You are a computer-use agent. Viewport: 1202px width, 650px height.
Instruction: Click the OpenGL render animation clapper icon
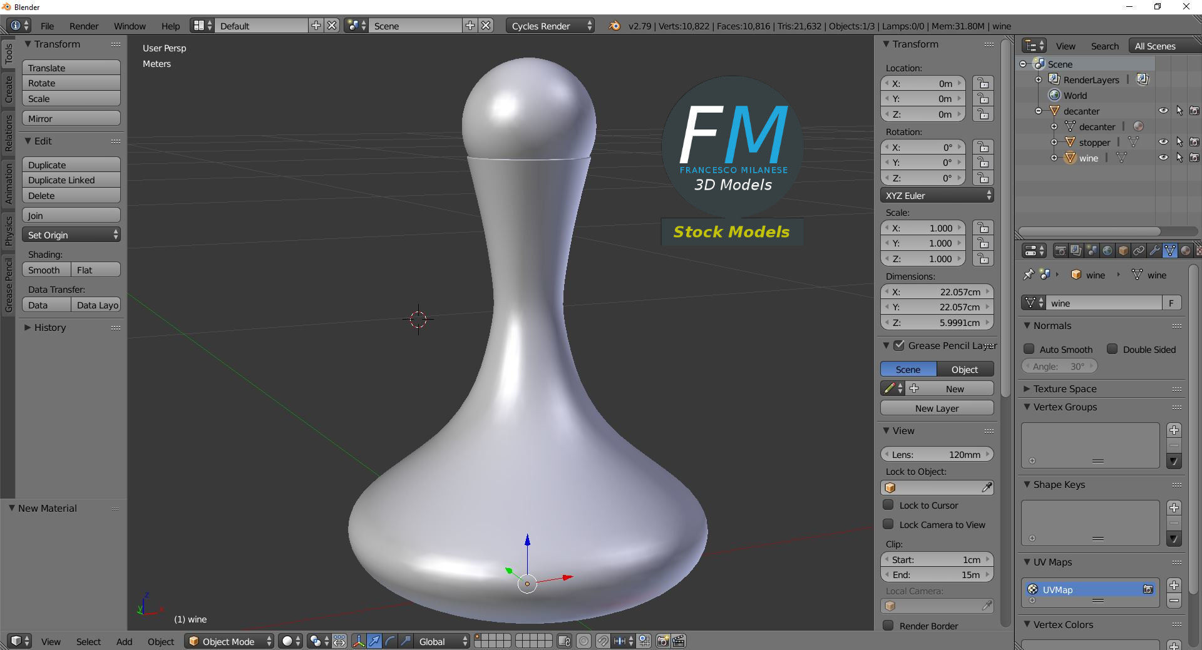(x=679, y=641)
